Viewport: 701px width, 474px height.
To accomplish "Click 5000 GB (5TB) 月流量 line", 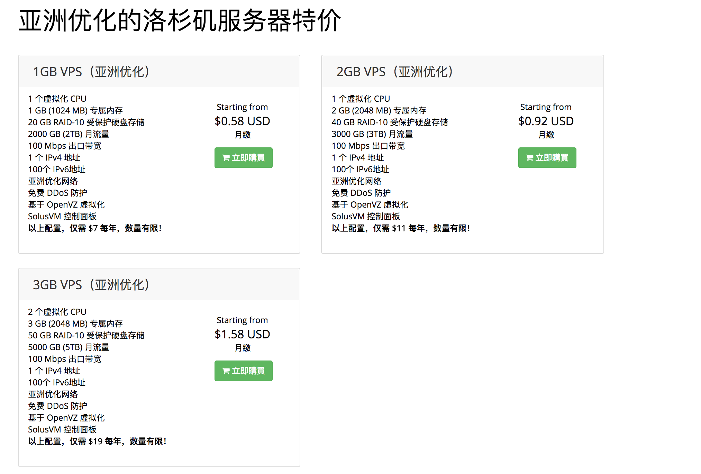I will 69,347.
